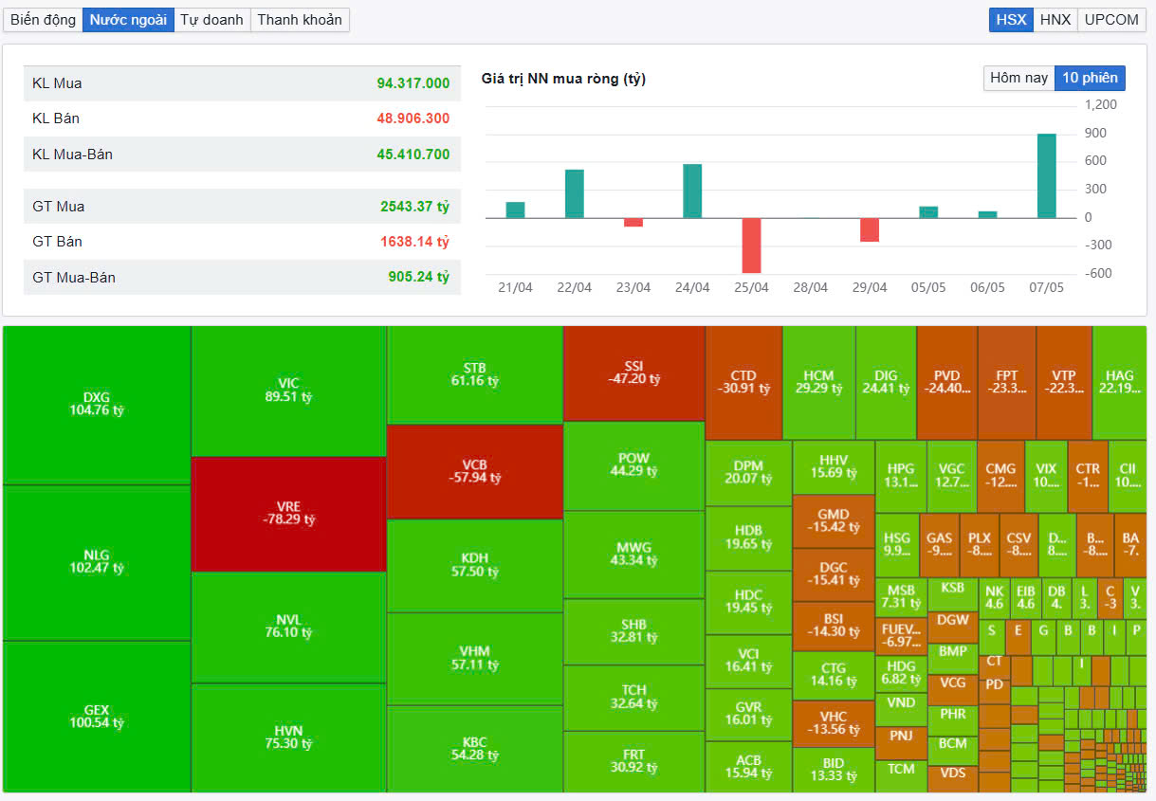Select the HDB 19.65 tỷ tile
The width and height of the screenshot is (1156, 801).
[748, 537]
